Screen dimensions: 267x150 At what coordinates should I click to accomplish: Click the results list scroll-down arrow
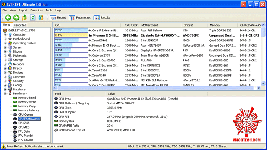(x=263, y=83)
